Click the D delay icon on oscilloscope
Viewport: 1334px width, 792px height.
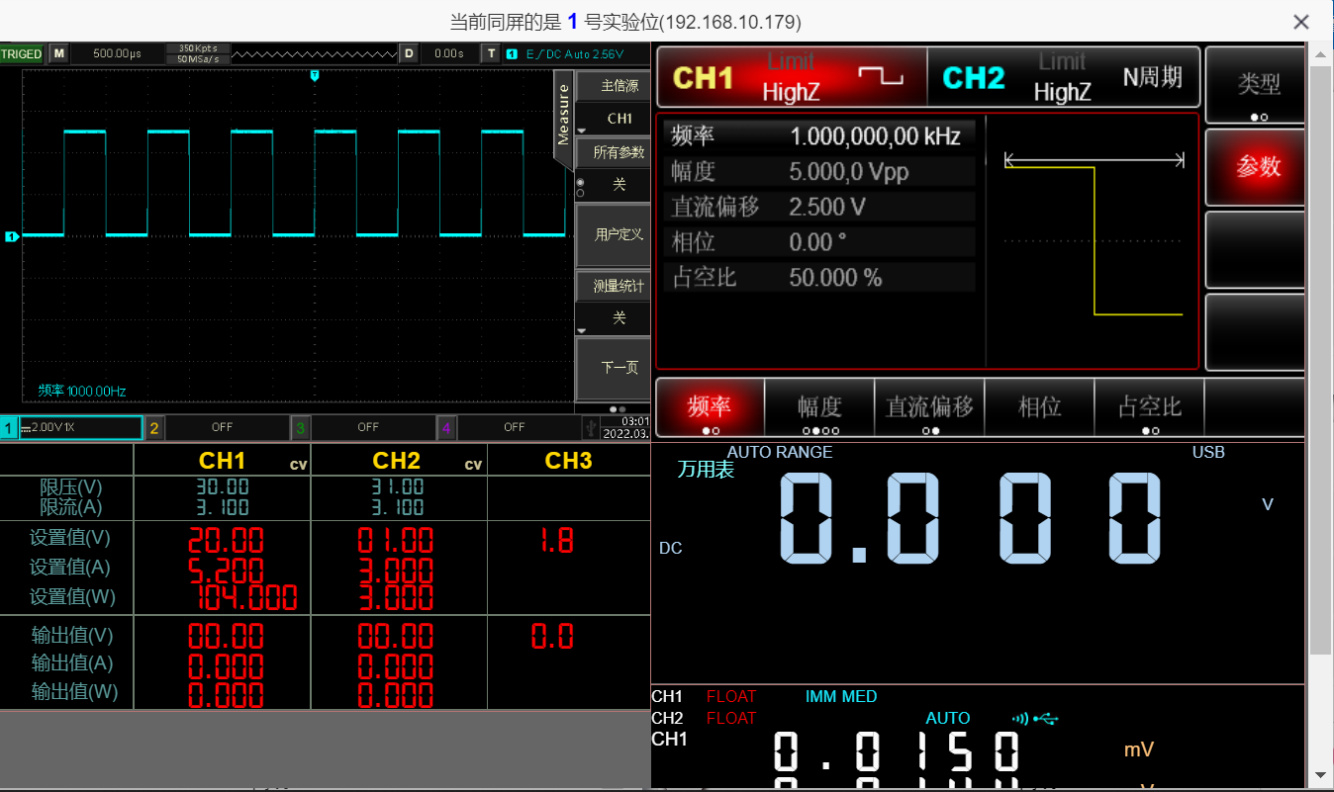coord(408,53)
